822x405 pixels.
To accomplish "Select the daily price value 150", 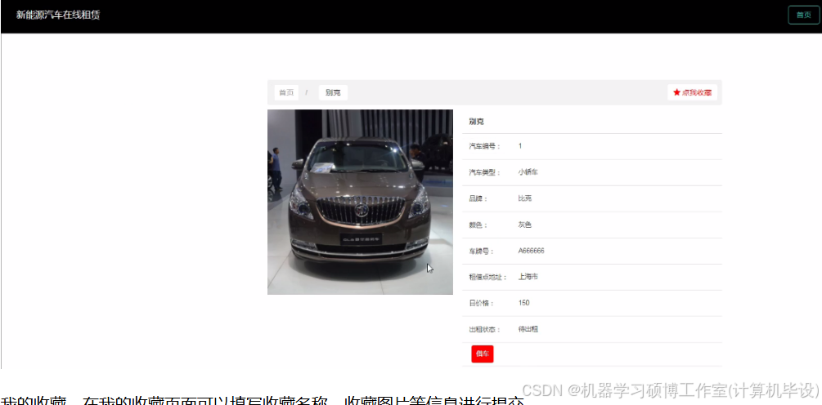I will tap(523, 303).
